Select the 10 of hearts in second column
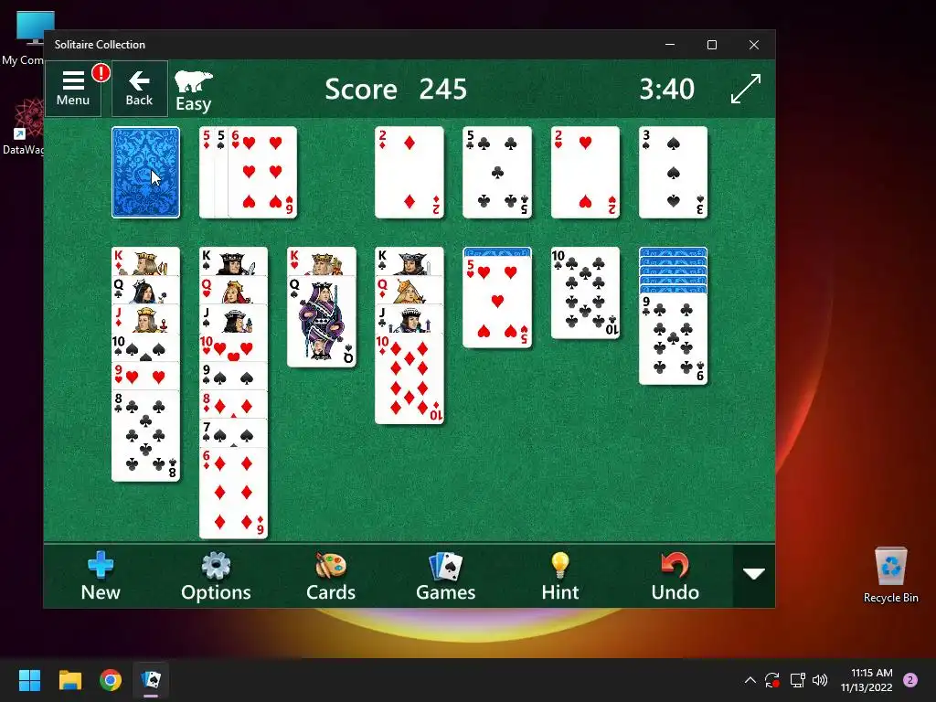This screenshot has height=702, width=936. click(233, 346)
